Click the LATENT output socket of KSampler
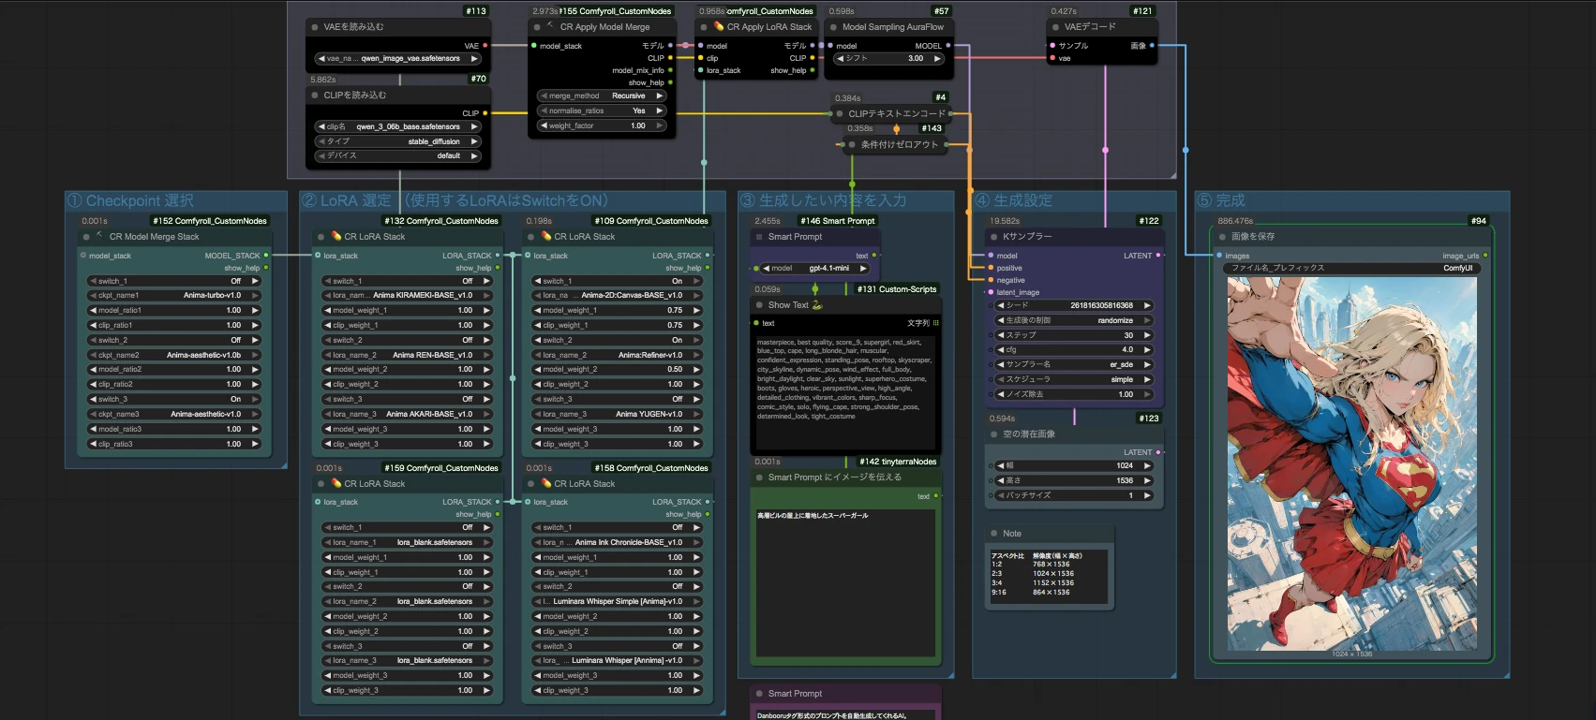The width and height of the screenshot is (1596, 720). click(x=1158, y=256)
